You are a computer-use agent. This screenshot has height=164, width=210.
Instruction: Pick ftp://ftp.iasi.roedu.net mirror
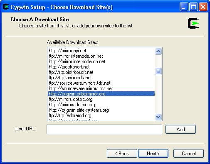[x=101, y=78]
